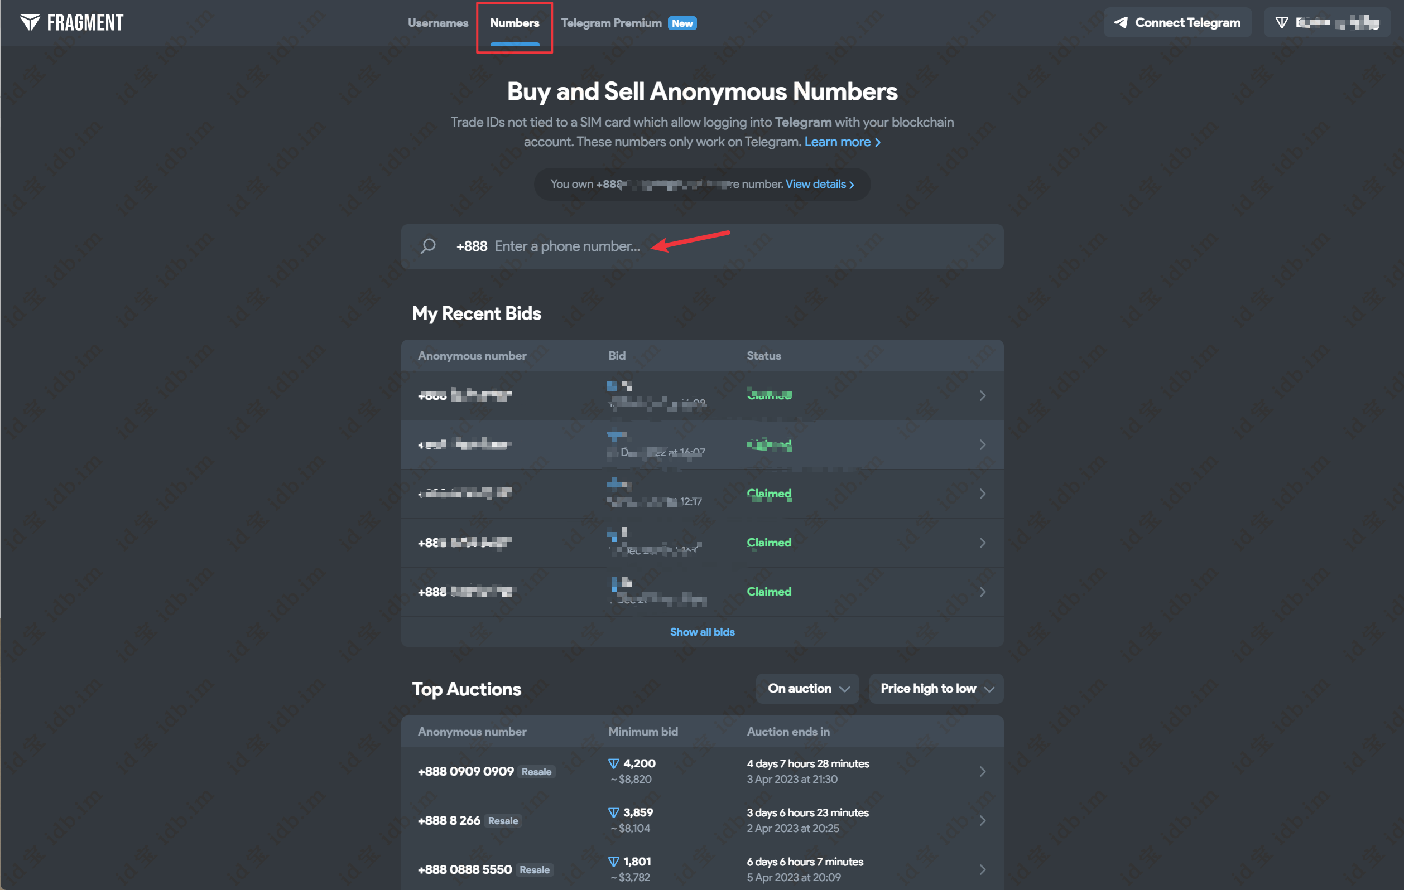Click the Telegram plane icon in Connect button
Screen dimensions: 1404x890
point(1121,23)
